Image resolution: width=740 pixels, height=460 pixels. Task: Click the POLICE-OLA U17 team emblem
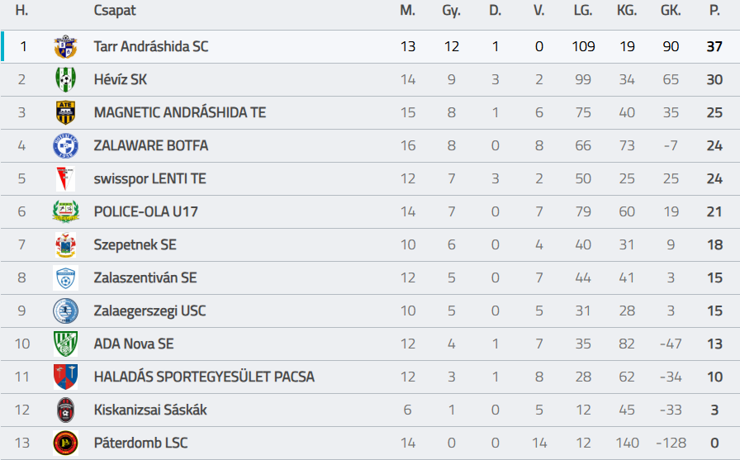click(65, 212)
